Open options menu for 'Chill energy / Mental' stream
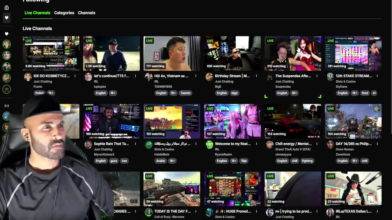The image size is (392, 220). (317, 144)
